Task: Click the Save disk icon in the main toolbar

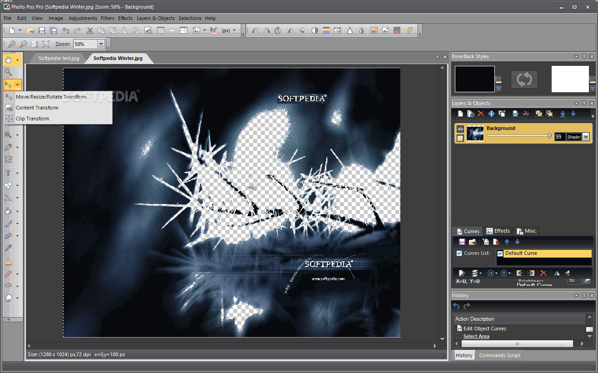Action: [x=42, y=30]
